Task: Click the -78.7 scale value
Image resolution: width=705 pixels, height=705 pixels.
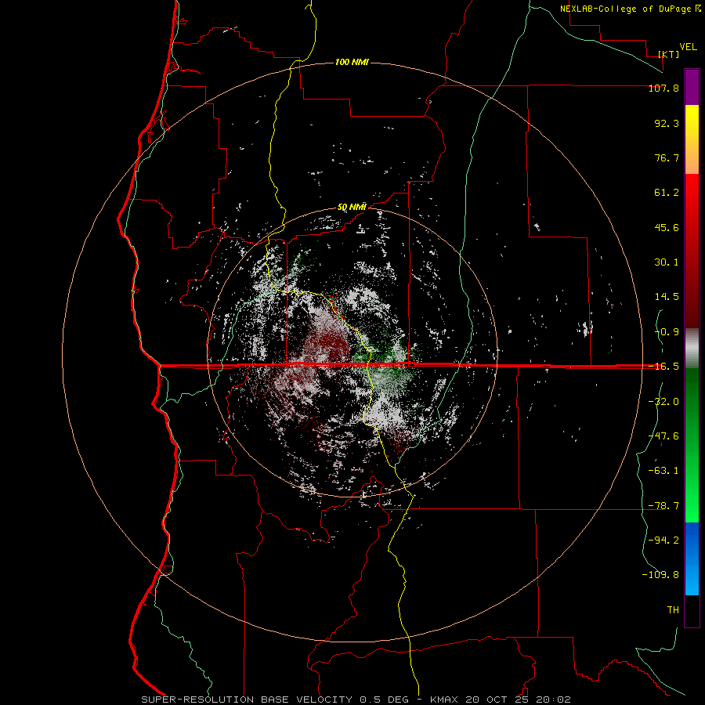Action: click(663, 506)
